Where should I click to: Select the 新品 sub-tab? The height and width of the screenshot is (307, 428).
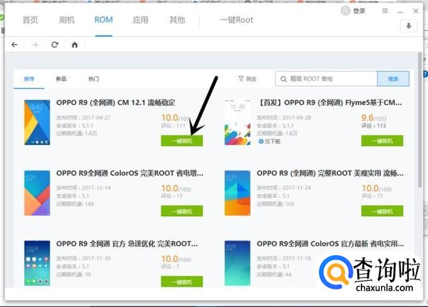point(61,79)
